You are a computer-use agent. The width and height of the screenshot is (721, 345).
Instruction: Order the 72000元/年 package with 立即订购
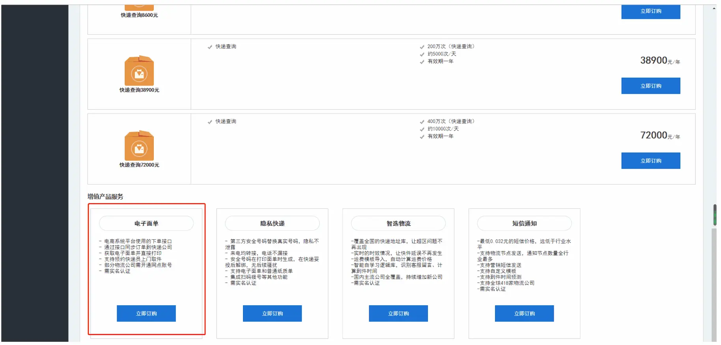click(650, 161)
